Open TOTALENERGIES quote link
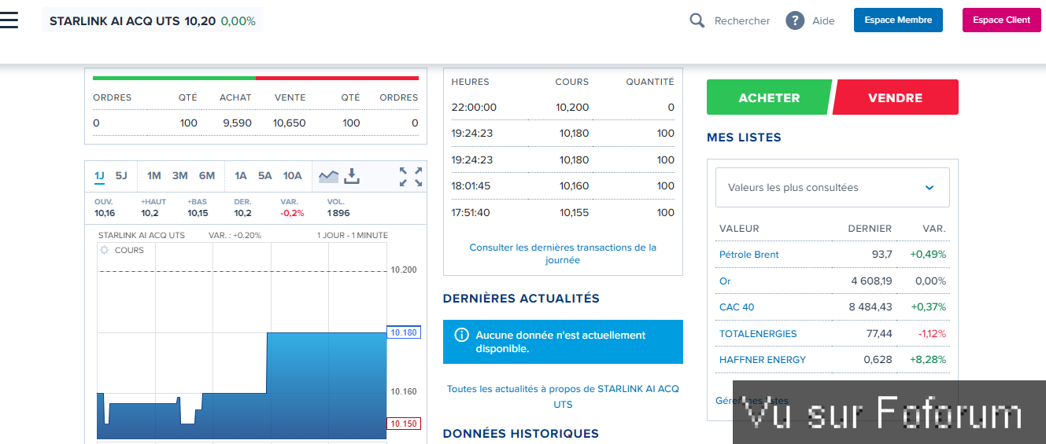This screenshot has width=1046, height=444. (x=758, y=334)
